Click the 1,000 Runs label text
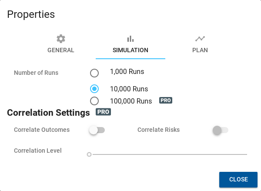This screenshot has width=261, height=191. tap(127, 72)
